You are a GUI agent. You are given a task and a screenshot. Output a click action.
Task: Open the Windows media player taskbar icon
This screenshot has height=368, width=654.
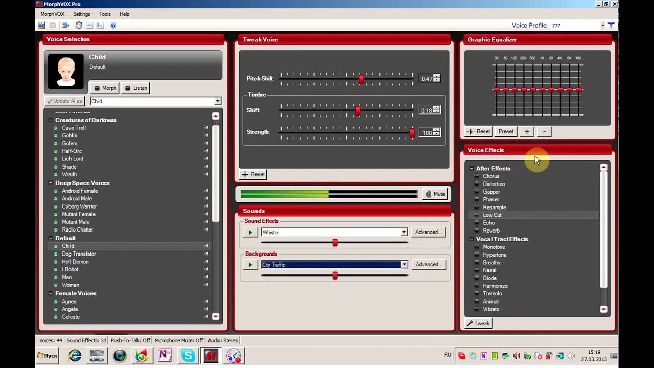(x=120, y=355)
